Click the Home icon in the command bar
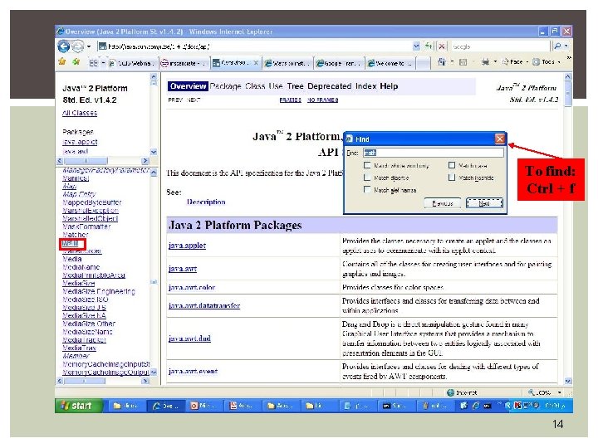Image resolution: width=598 pixels, height=448 pixels. click(x=442, y=61)
